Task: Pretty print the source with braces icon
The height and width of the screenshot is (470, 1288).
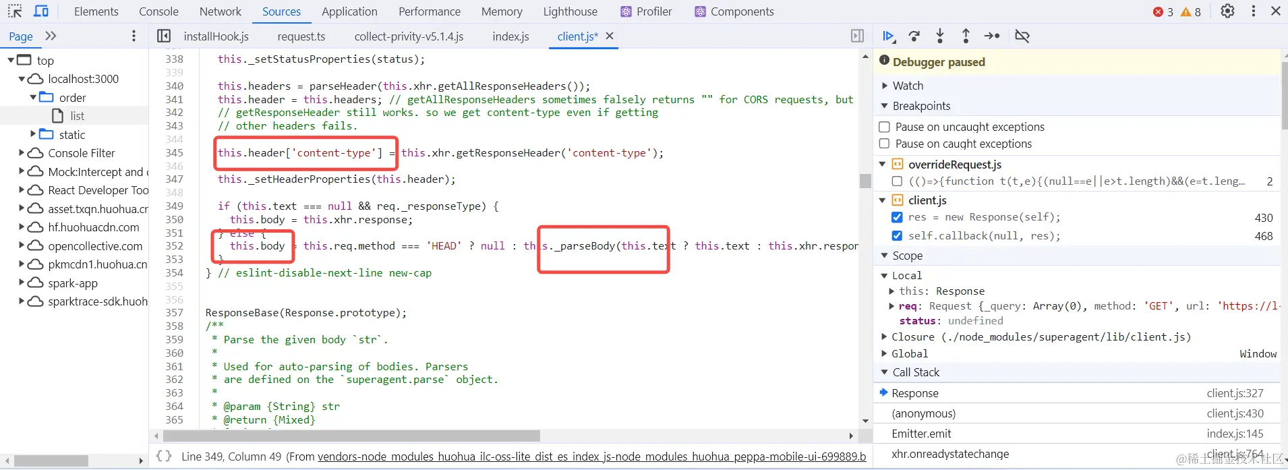Action: [x=164, y=456]
